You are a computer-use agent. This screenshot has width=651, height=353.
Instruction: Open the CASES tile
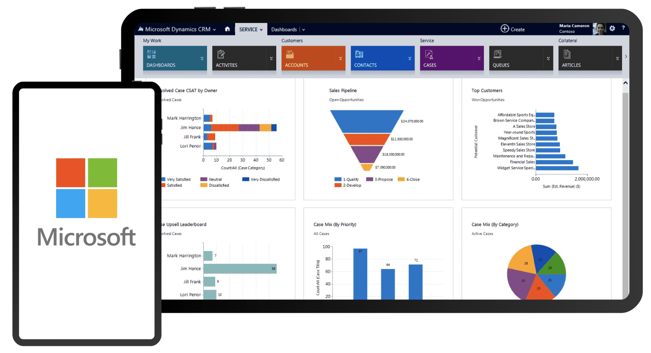(x=452, y=58)
